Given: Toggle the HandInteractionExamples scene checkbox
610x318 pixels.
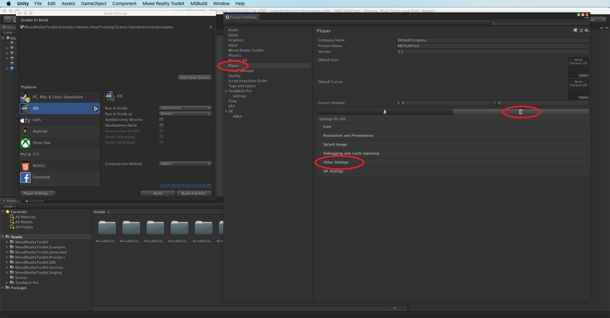Looking at the screenshot, I should [x=22, y=27].
